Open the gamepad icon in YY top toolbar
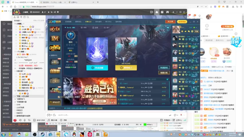Image resolution: width=244 pixels, height=137 pixels. click(x=167, y=12)
